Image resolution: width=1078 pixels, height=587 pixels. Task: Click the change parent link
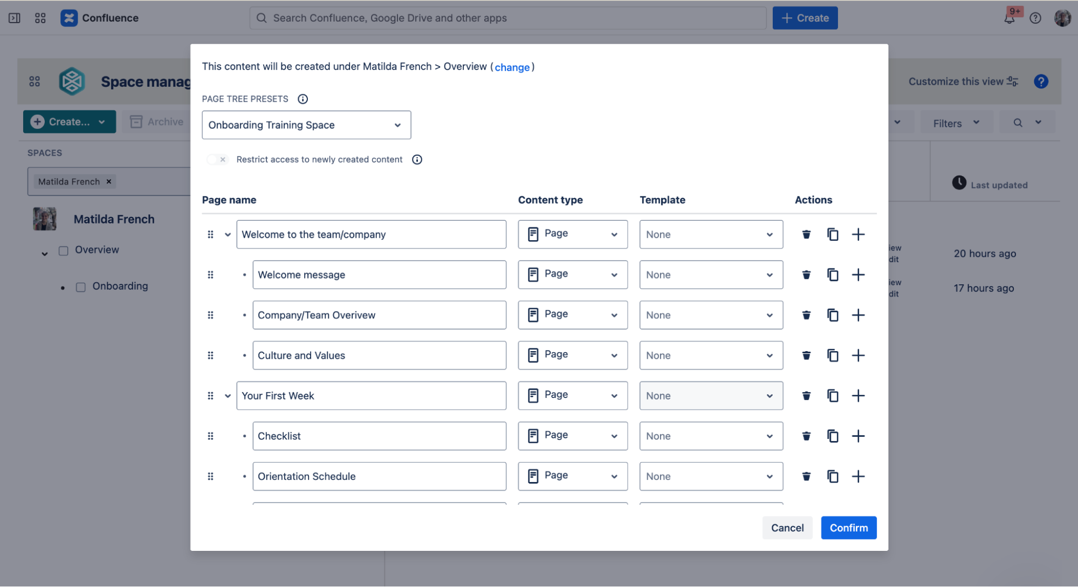click(x=512, y=67)
